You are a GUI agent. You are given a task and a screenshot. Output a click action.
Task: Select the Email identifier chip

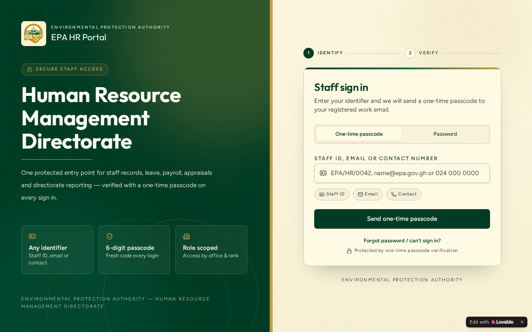[368, 194]
